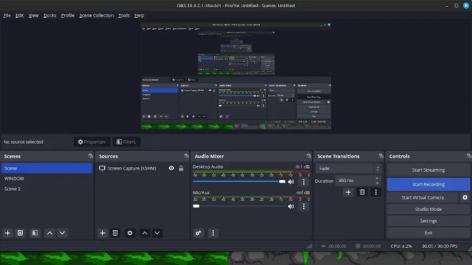Add a new scene with plus icon
Image resolution: width=472 pixels, height=265 pixels.
tap(8, 233)
